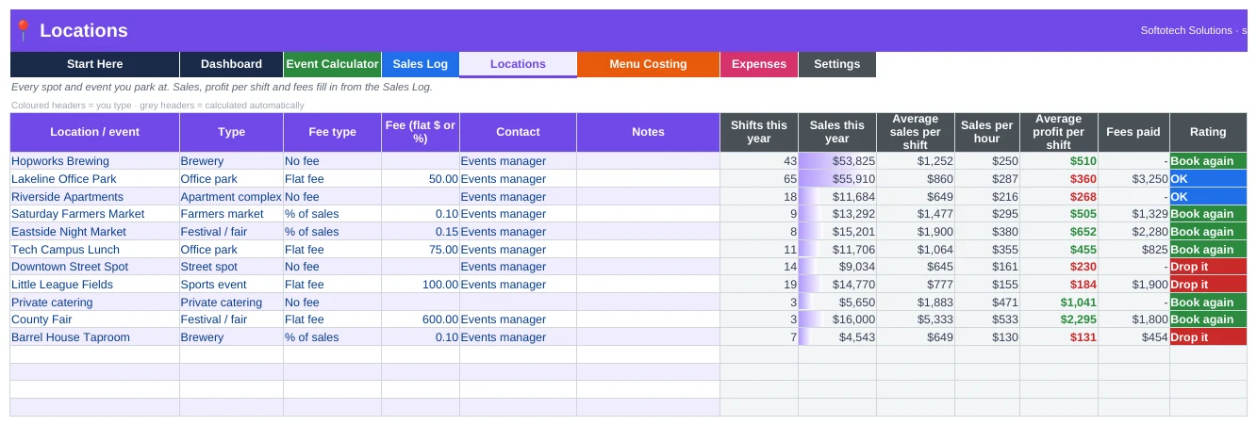Select the Fee (flat $ or %) header
The image size is (1257, 426).
(421, 132)
